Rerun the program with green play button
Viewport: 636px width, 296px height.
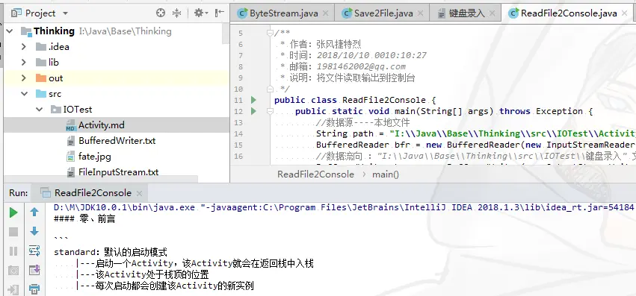click(x=13, y=212)
